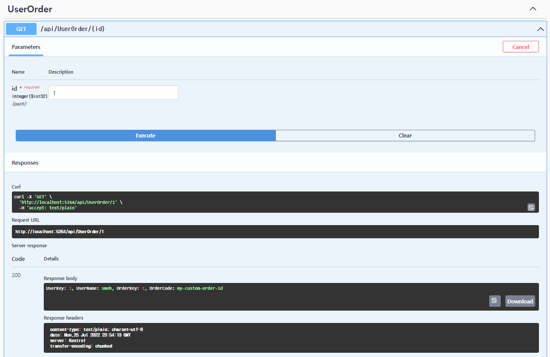Click the 'Name' column header
This screenshot has height=357, width=550.
click(x=18, y=72)
